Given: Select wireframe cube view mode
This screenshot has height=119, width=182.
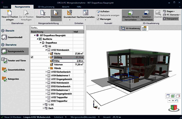Looking at the screenshot, I should (x=168, y=96).
